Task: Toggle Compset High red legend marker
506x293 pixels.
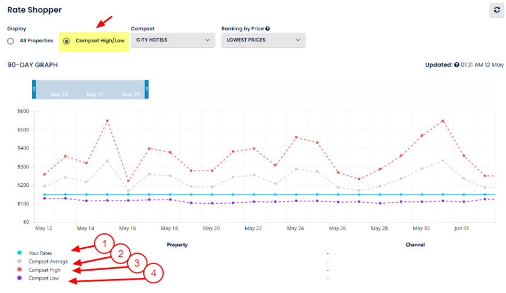Action: [20, 270]
